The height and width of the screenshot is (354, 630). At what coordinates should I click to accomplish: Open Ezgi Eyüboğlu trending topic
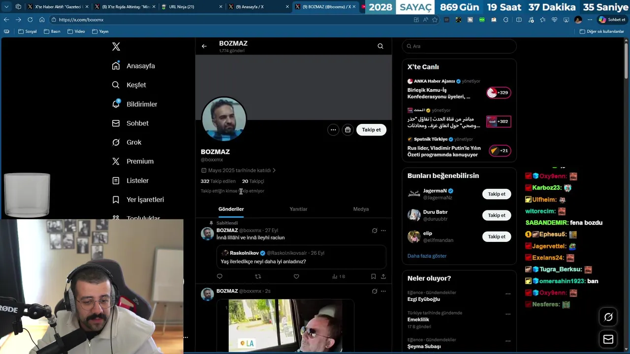[424, 299]
